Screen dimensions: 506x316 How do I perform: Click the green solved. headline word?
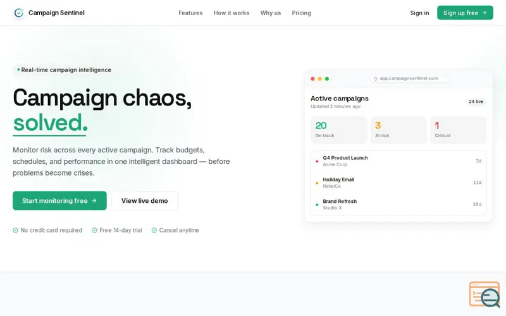[x=50, y=123]
